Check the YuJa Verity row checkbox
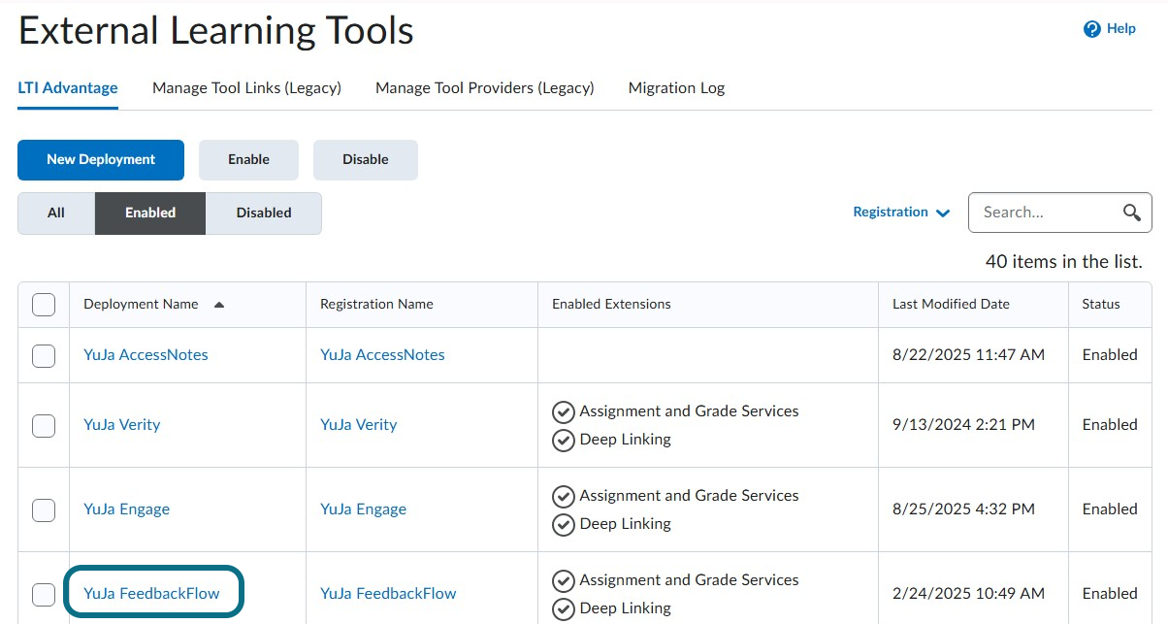The height and width of the screenshot is (624, 1168). [x=44, y=425]
